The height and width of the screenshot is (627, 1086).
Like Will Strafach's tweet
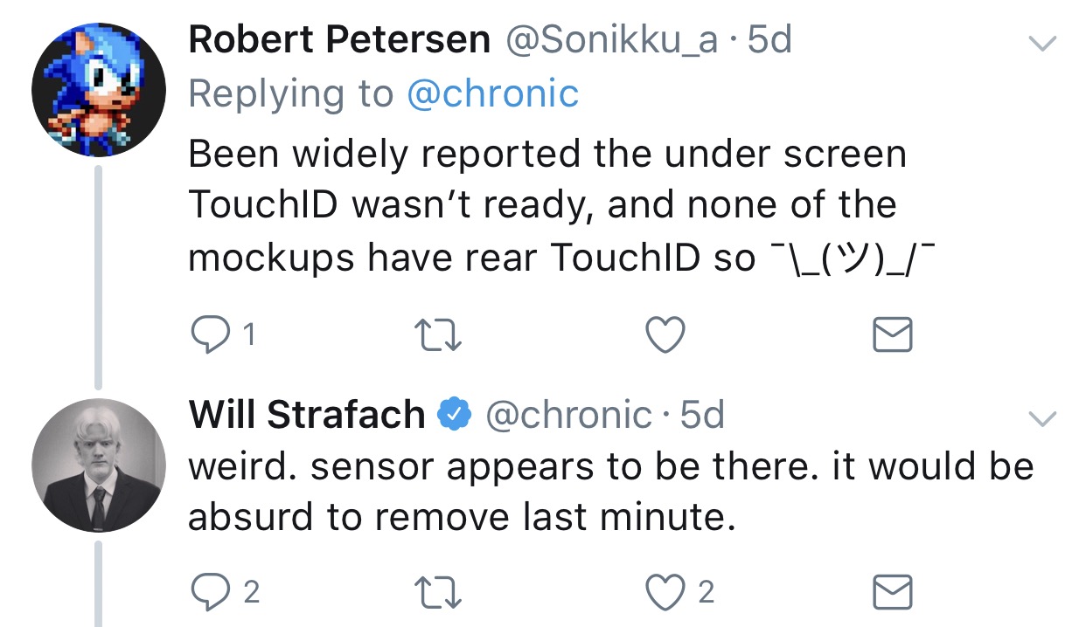pyautogui.click(x=665, y=593)
